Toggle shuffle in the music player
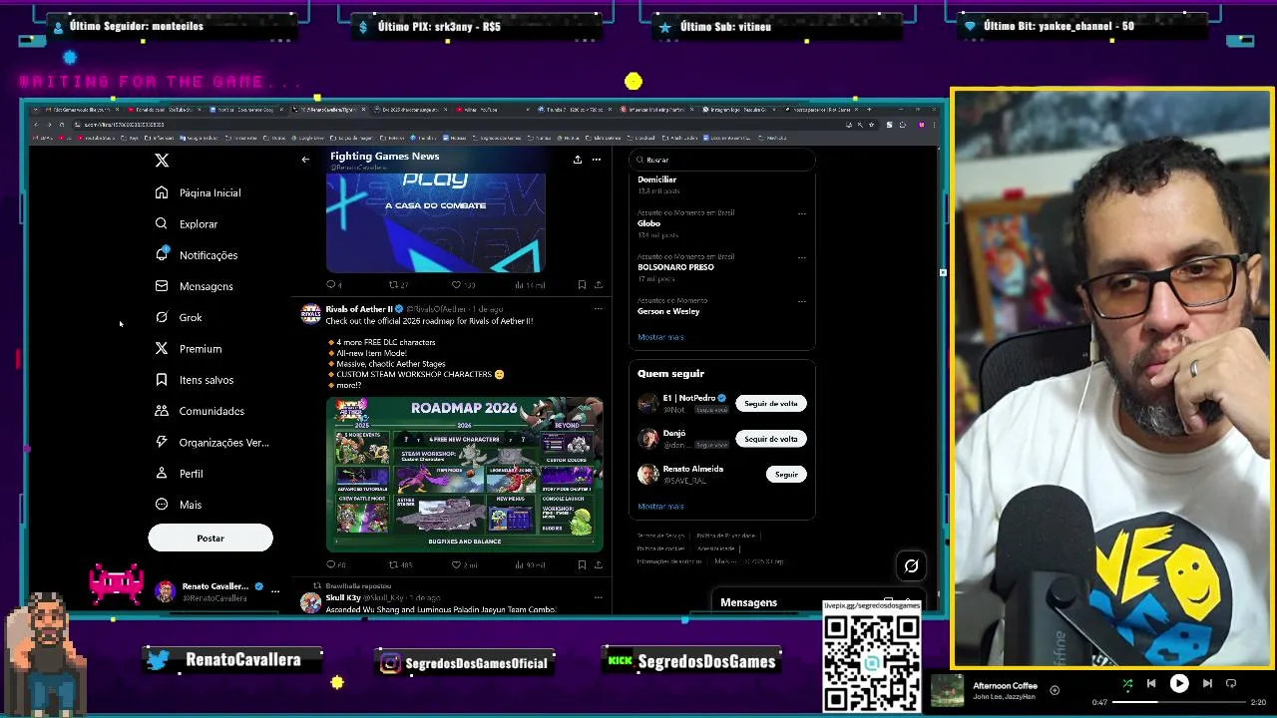Image resolution: width=1277 pixels, height=718 pixels. (1127, 684)
